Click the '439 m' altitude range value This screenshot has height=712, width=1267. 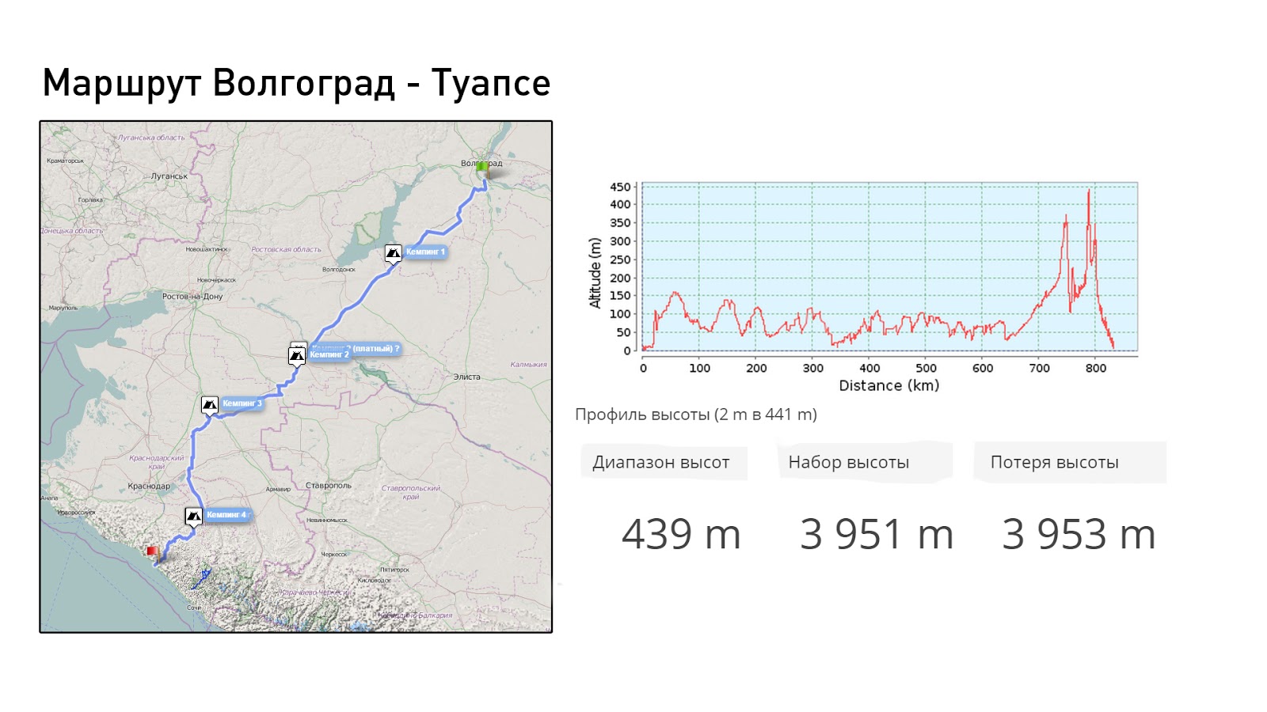(x=681, y=534)
